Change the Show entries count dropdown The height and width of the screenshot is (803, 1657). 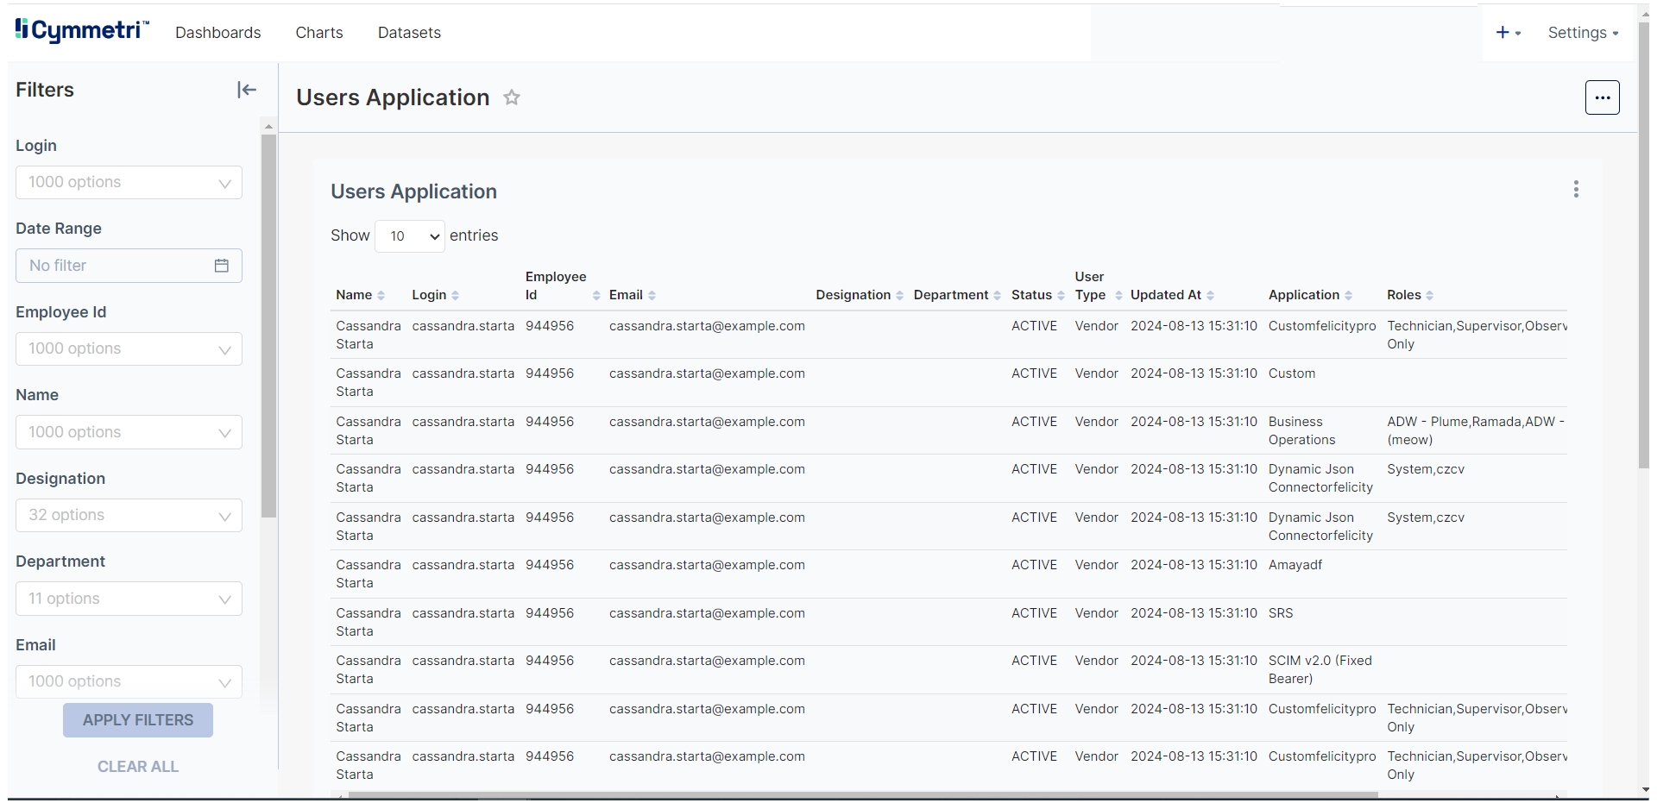(410, 236)
